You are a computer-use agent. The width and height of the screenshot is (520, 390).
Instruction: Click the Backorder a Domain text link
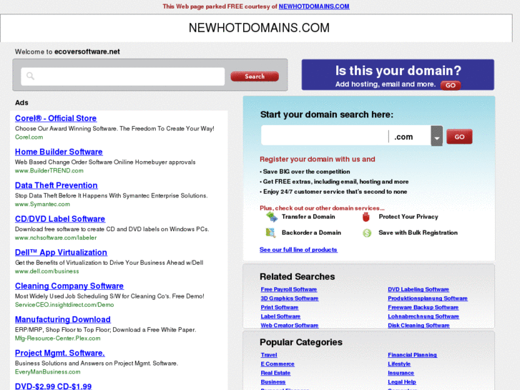311,233
